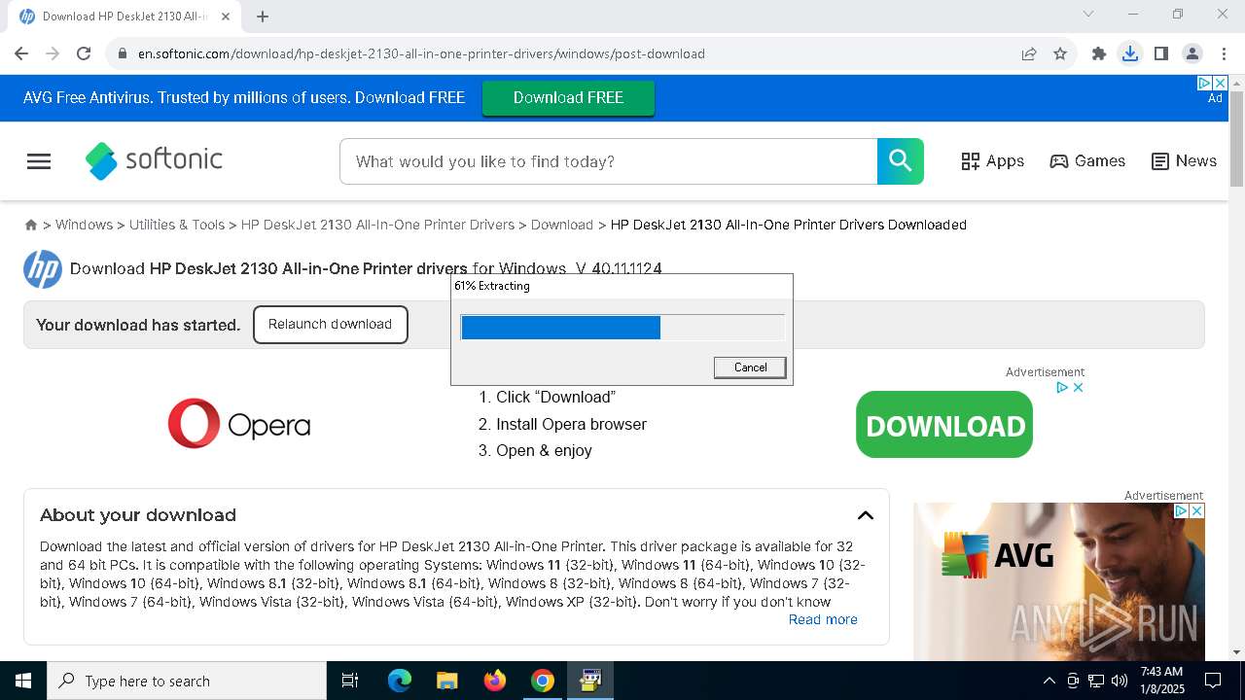This screenshot has width=1245, height=700.
Task: Open AdChoices icon on top banner
Action: click(x=1204, y=84)
